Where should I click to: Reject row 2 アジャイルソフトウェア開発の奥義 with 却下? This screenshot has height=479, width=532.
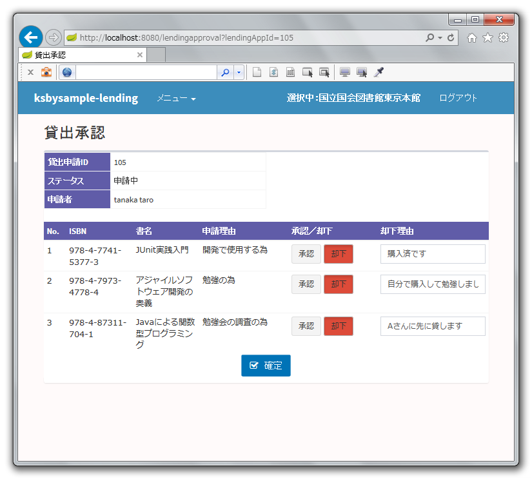click(x=339, y=284)
